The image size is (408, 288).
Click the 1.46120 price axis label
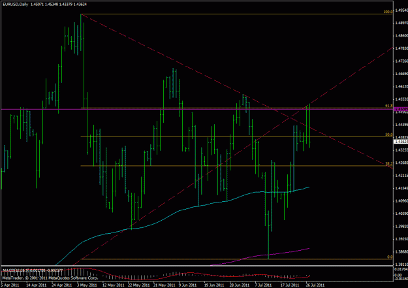pyautogui.click(x=401, y=86)
